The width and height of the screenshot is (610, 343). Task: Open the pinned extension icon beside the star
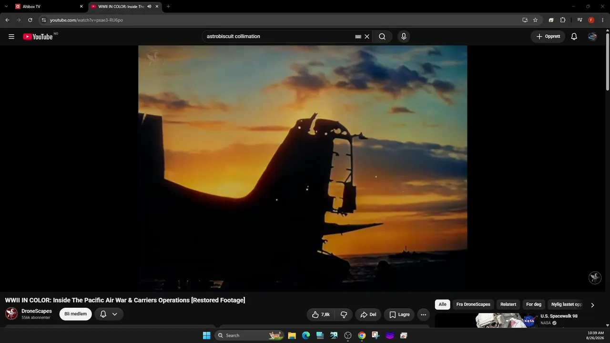(551, 20)
